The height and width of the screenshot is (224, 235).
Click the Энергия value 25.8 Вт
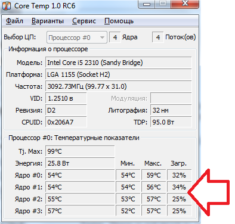[80, 163]
